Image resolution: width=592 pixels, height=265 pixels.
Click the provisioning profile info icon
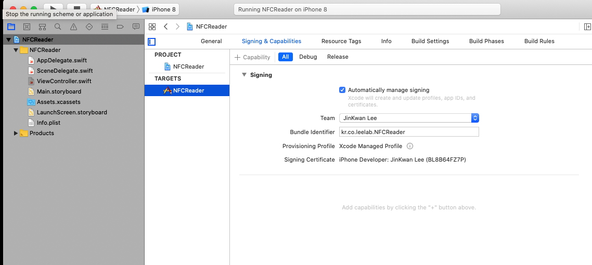[410, 146]
